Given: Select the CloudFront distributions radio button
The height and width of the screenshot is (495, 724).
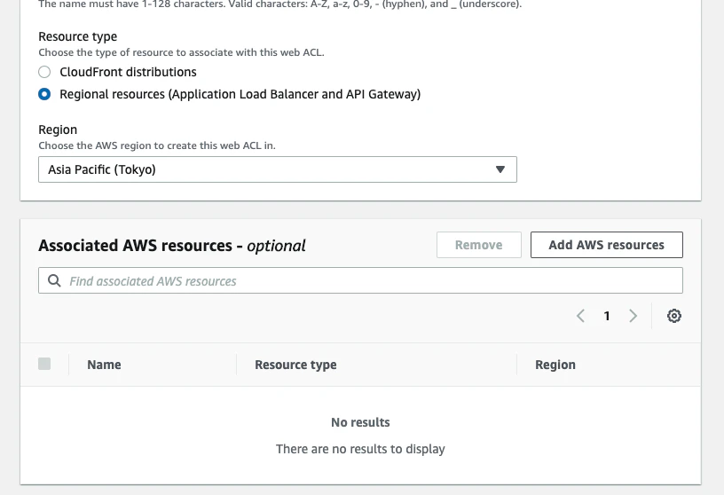Looking at the screenshot, I should click(44, 72).
